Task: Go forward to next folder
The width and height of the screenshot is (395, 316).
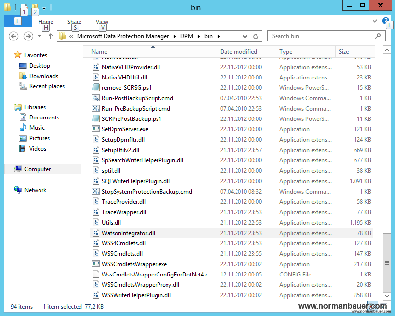Action: [28, 36]
